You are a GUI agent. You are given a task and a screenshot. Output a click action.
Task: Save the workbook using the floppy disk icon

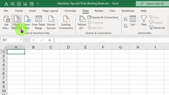[19, 4]
